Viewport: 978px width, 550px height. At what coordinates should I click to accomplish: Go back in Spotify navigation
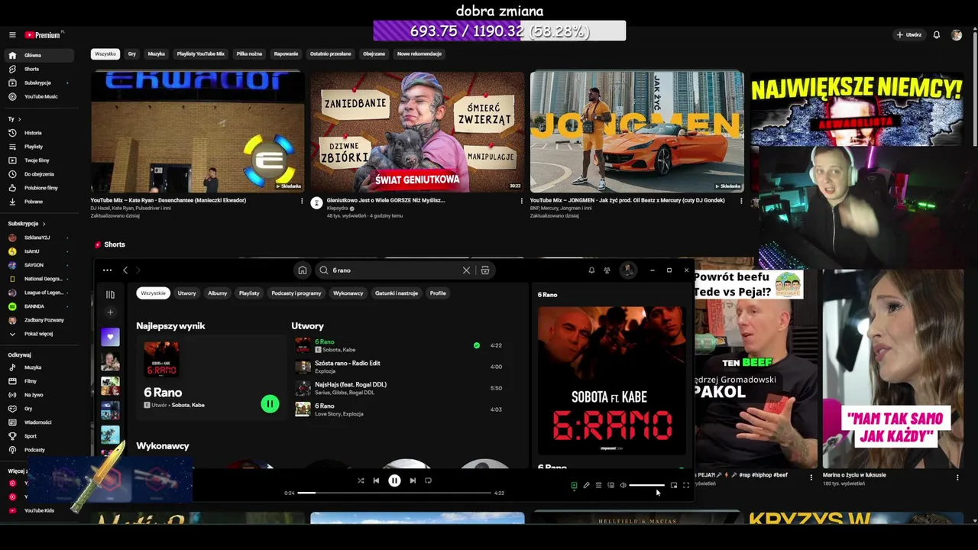(x=125, y=270)
